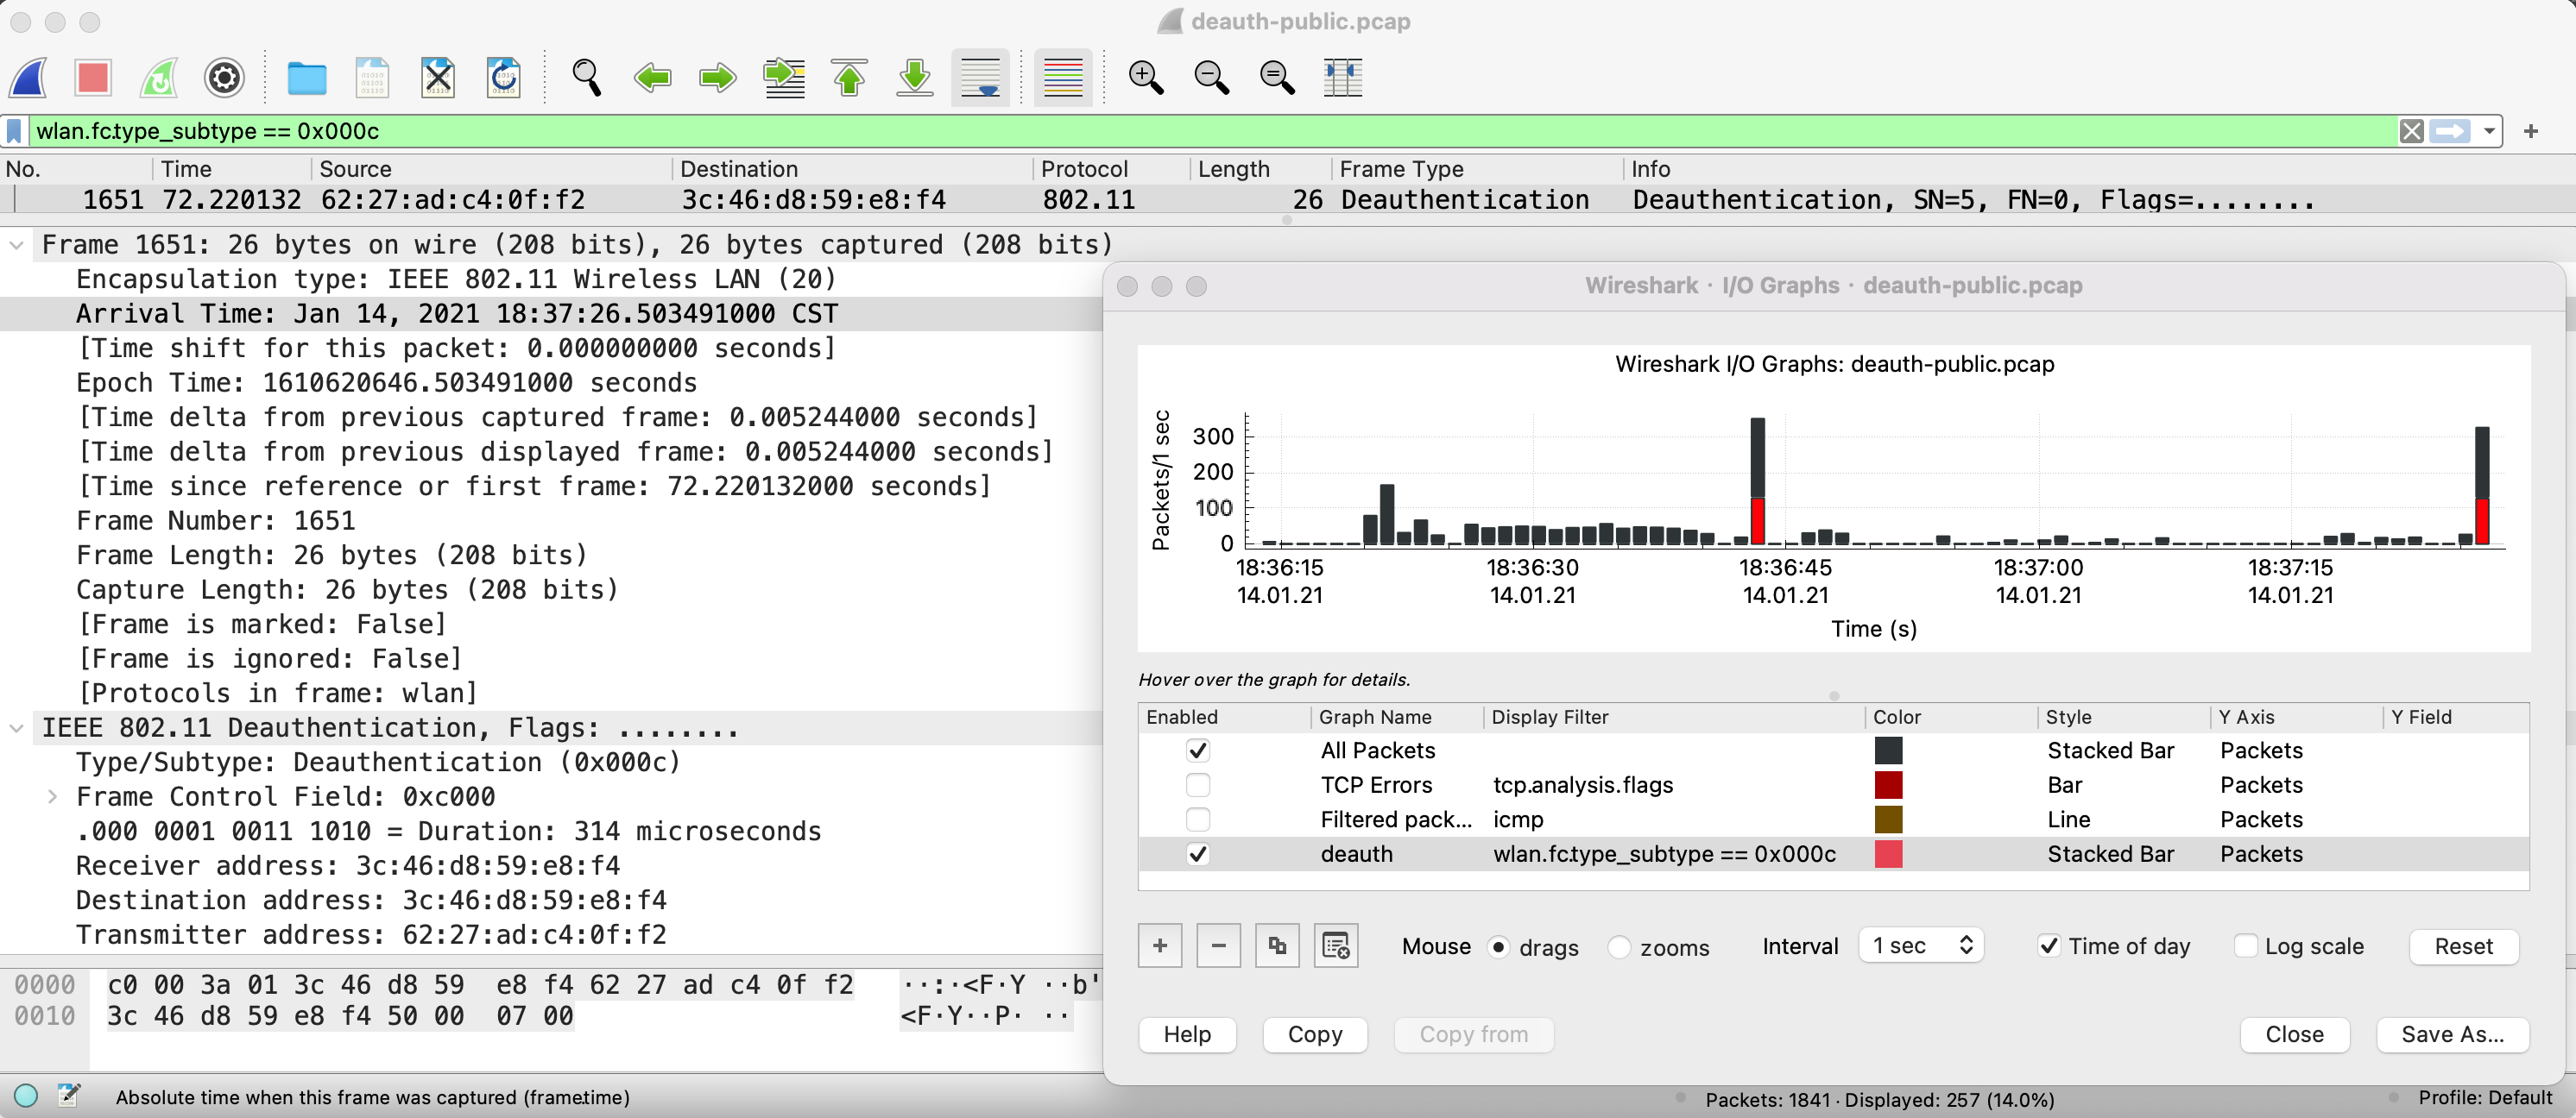Click the zoom in magnifier icon
This screenshot has height=1118, width=2576.
point(1145,77)
